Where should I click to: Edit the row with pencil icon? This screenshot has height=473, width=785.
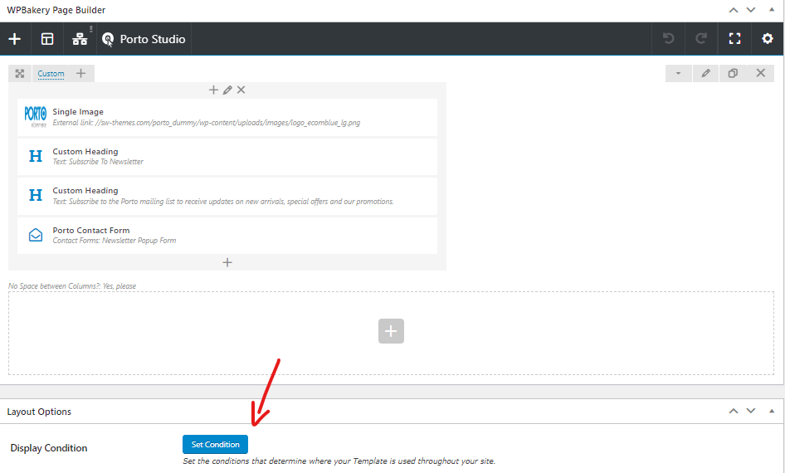tap(705, 74)
